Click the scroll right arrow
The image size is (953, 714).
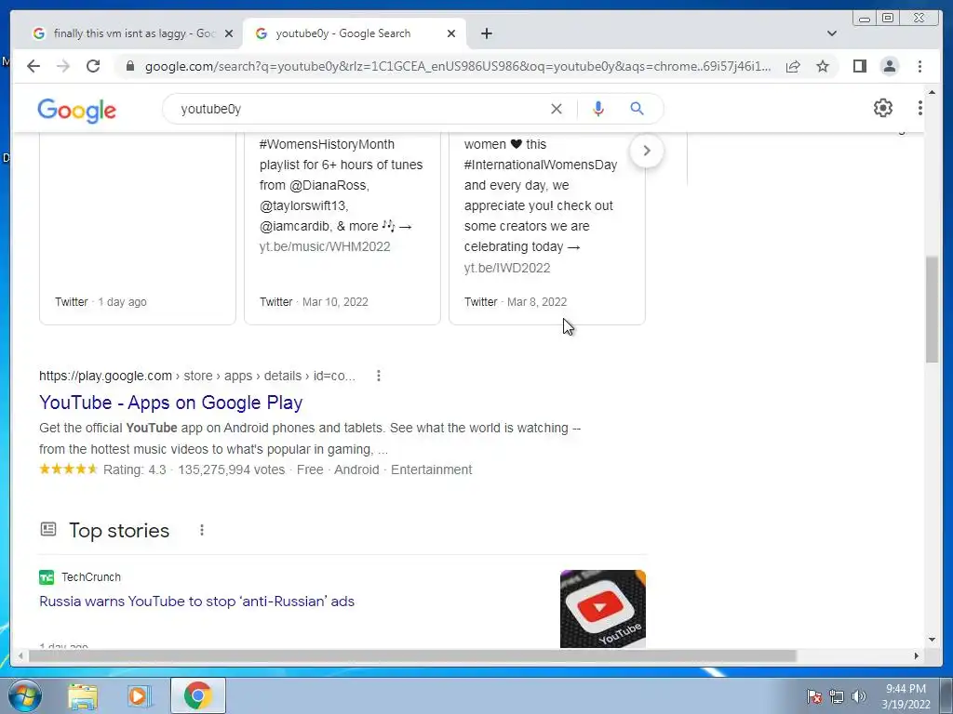917,655
